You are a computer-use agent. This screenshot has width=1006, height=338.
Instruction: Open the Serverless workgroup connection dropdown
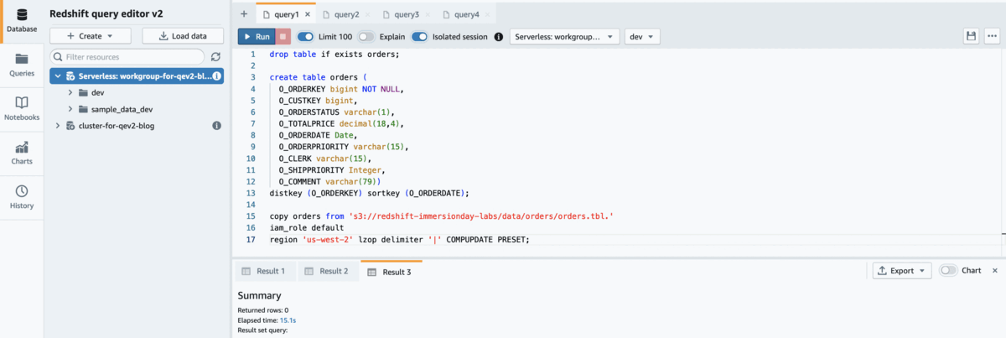564,37
